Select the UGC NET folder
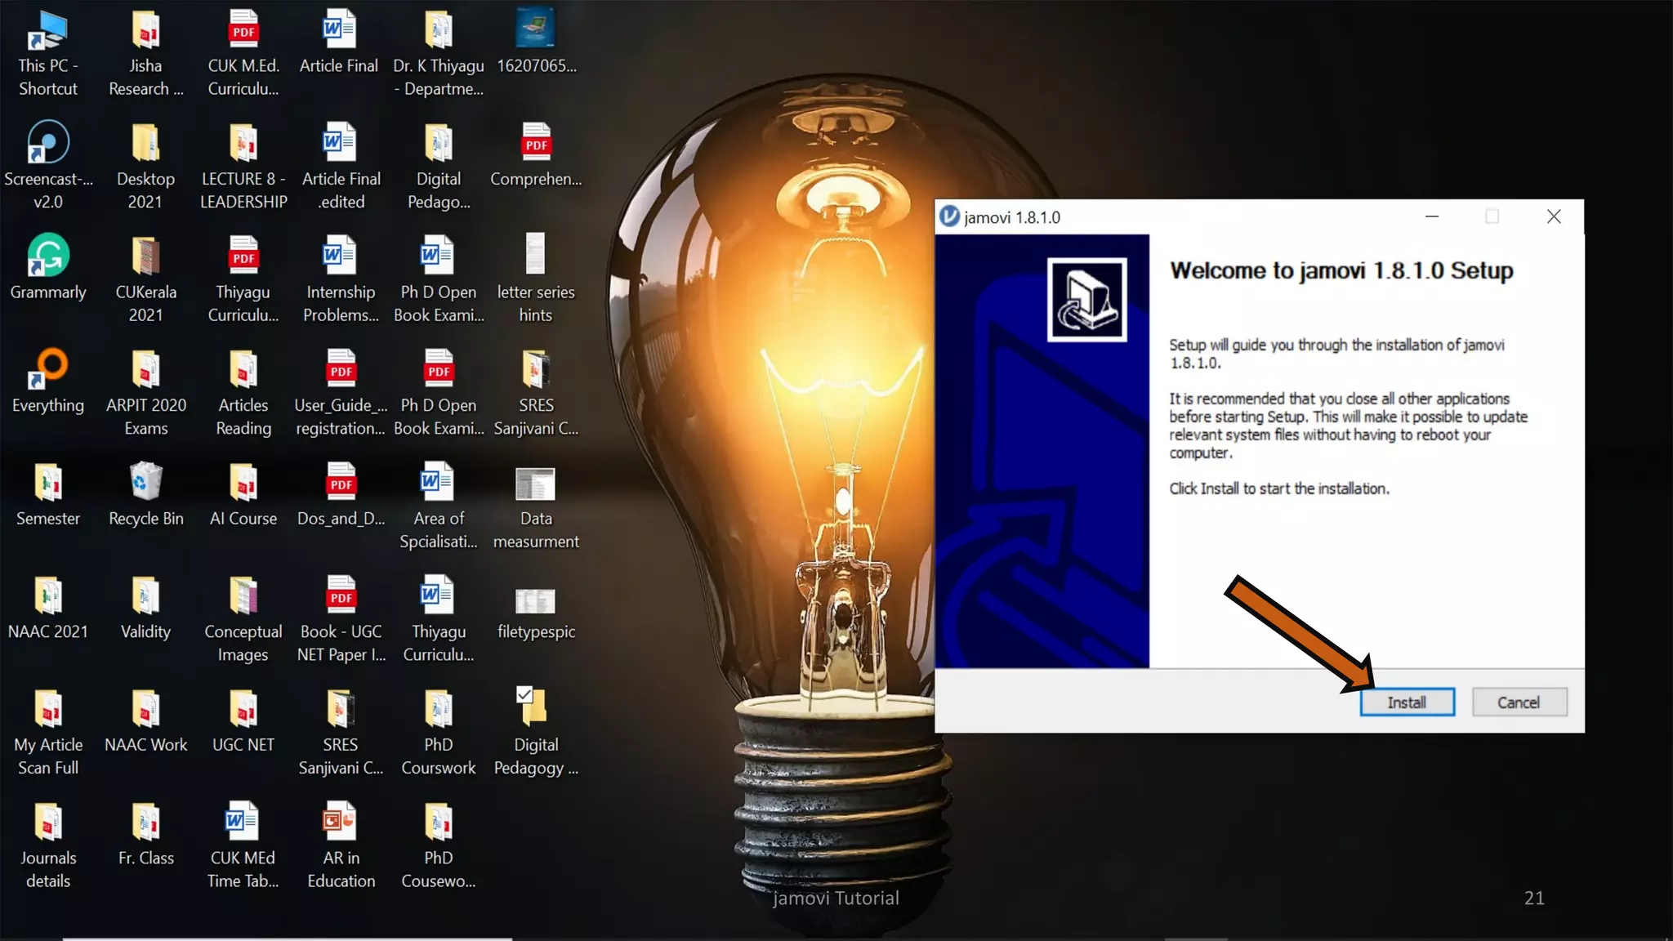Viewport: 1673px width, 941px height. coord(243,710)
